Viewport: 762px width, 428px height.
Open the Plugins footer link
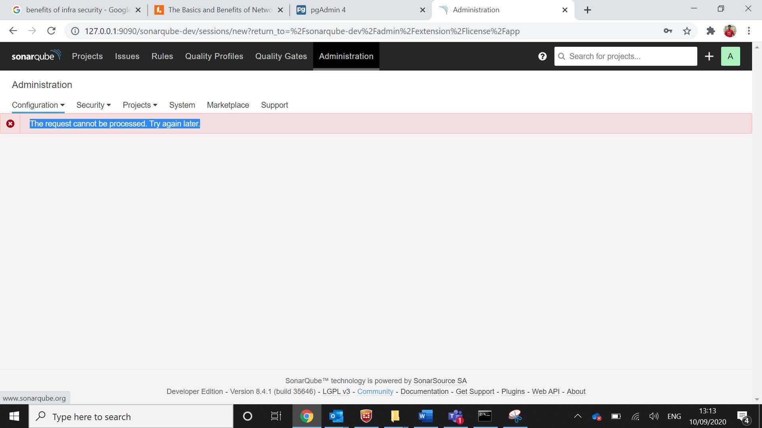513,391
